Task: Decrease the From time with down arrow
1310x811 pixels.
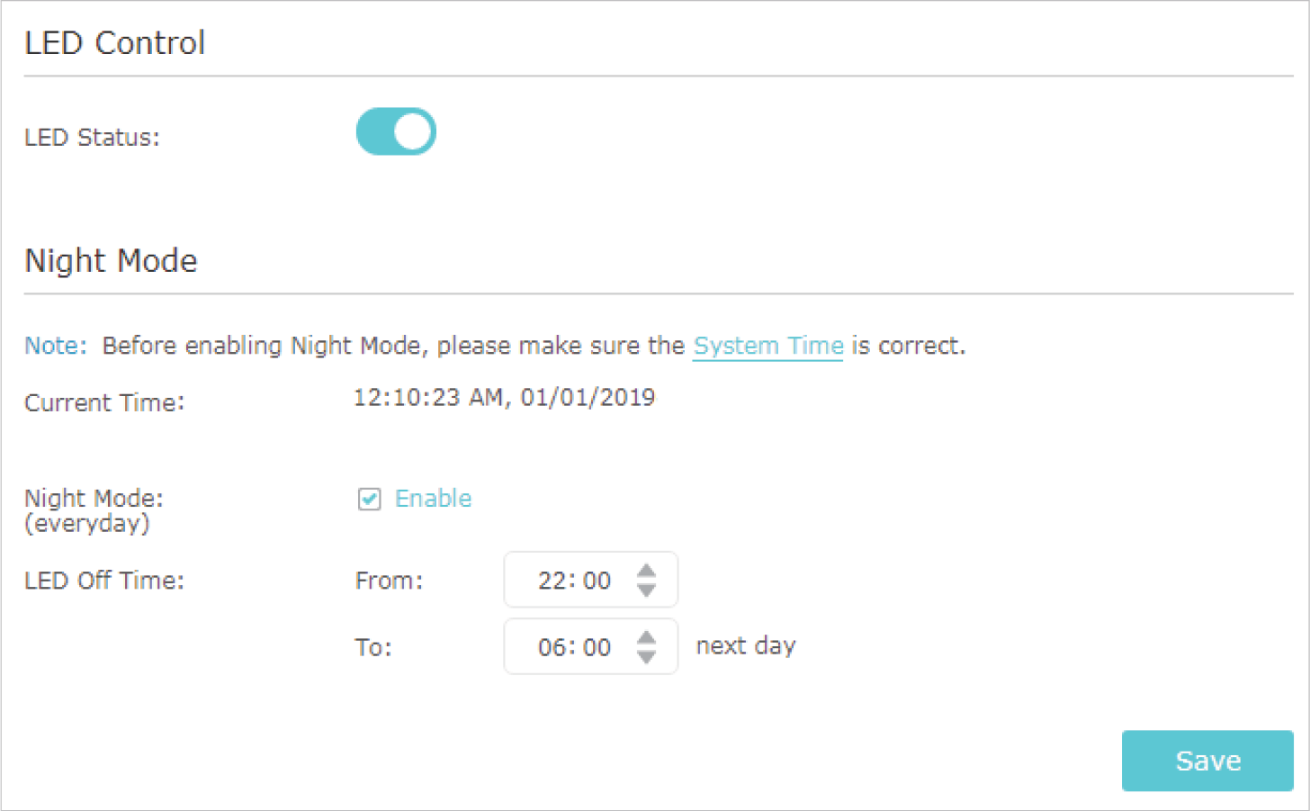Action: (x=646, y=590)
